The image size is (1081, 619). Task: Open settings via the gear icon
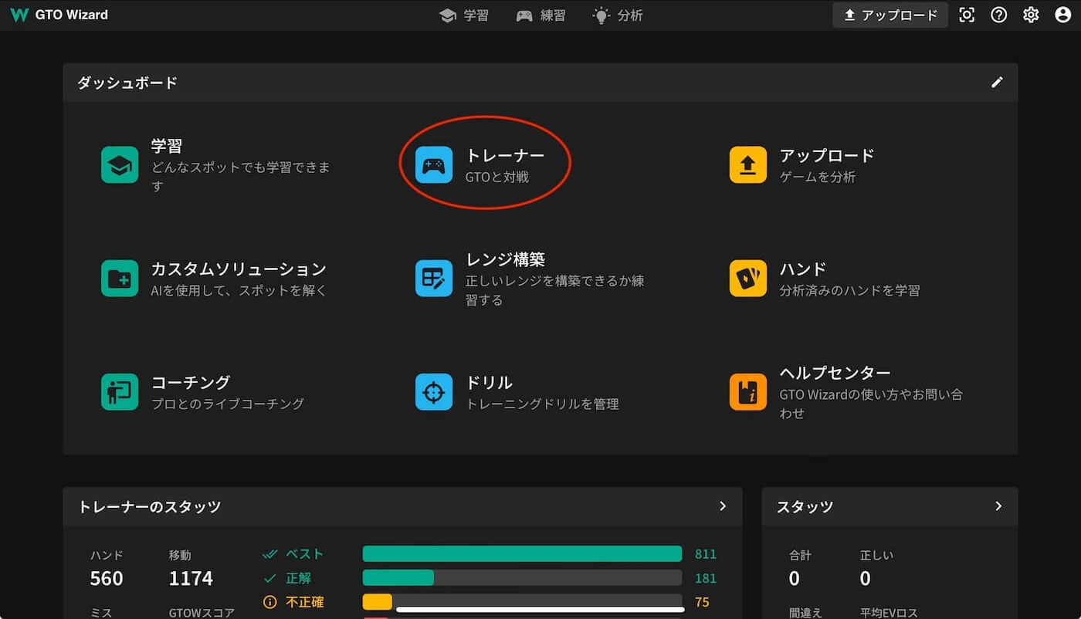pos(1031,15)
